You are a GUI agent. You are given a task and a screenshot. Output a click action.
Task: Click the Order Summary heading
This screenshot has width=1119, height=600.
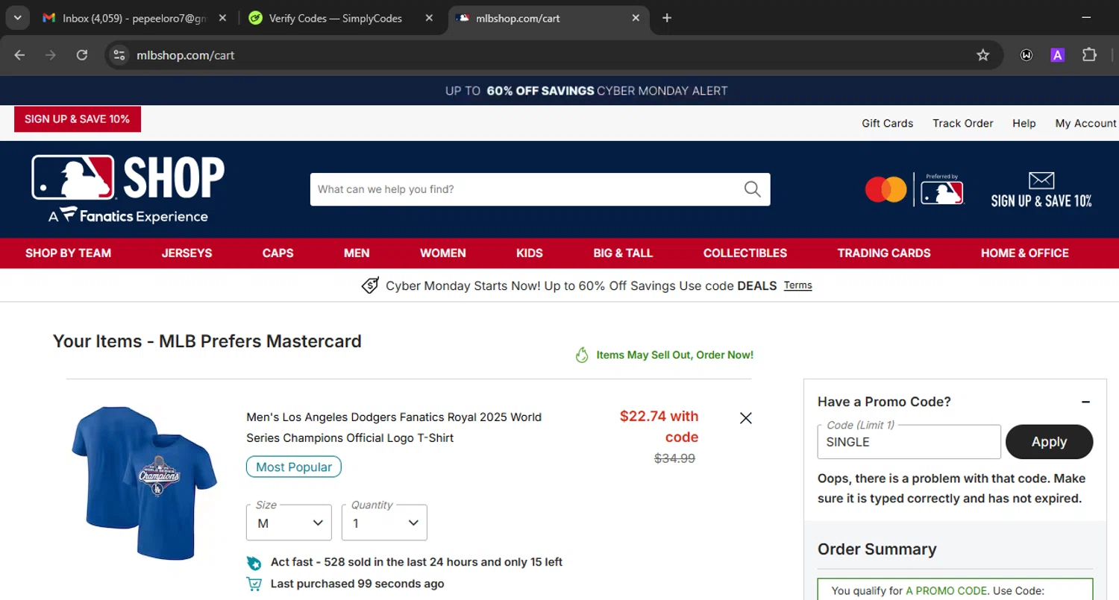(877, 549)
